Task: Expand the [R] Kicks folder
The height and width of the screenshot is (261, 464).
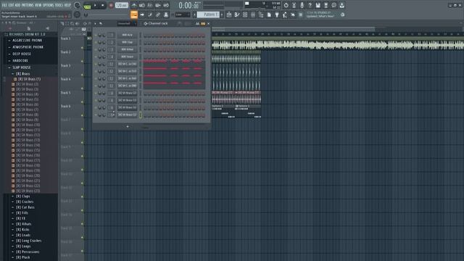Action: (x=22, y=230)
